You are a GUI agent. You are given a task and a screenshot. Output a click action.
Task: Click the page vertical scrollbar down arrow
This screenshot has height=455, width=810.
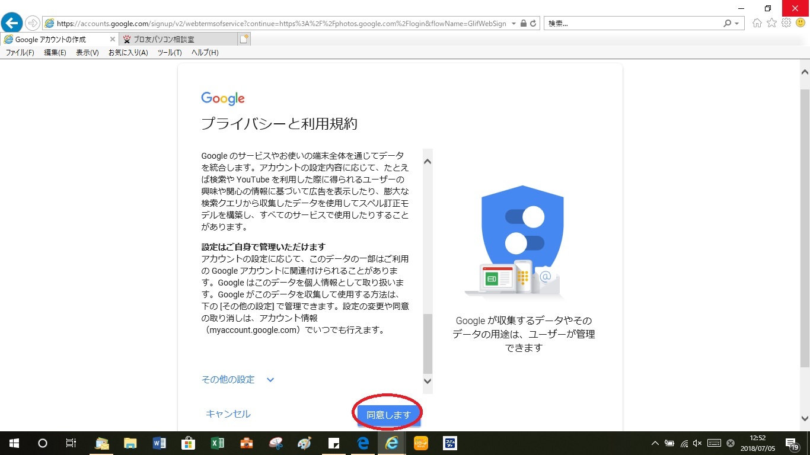tap(805, 418)
